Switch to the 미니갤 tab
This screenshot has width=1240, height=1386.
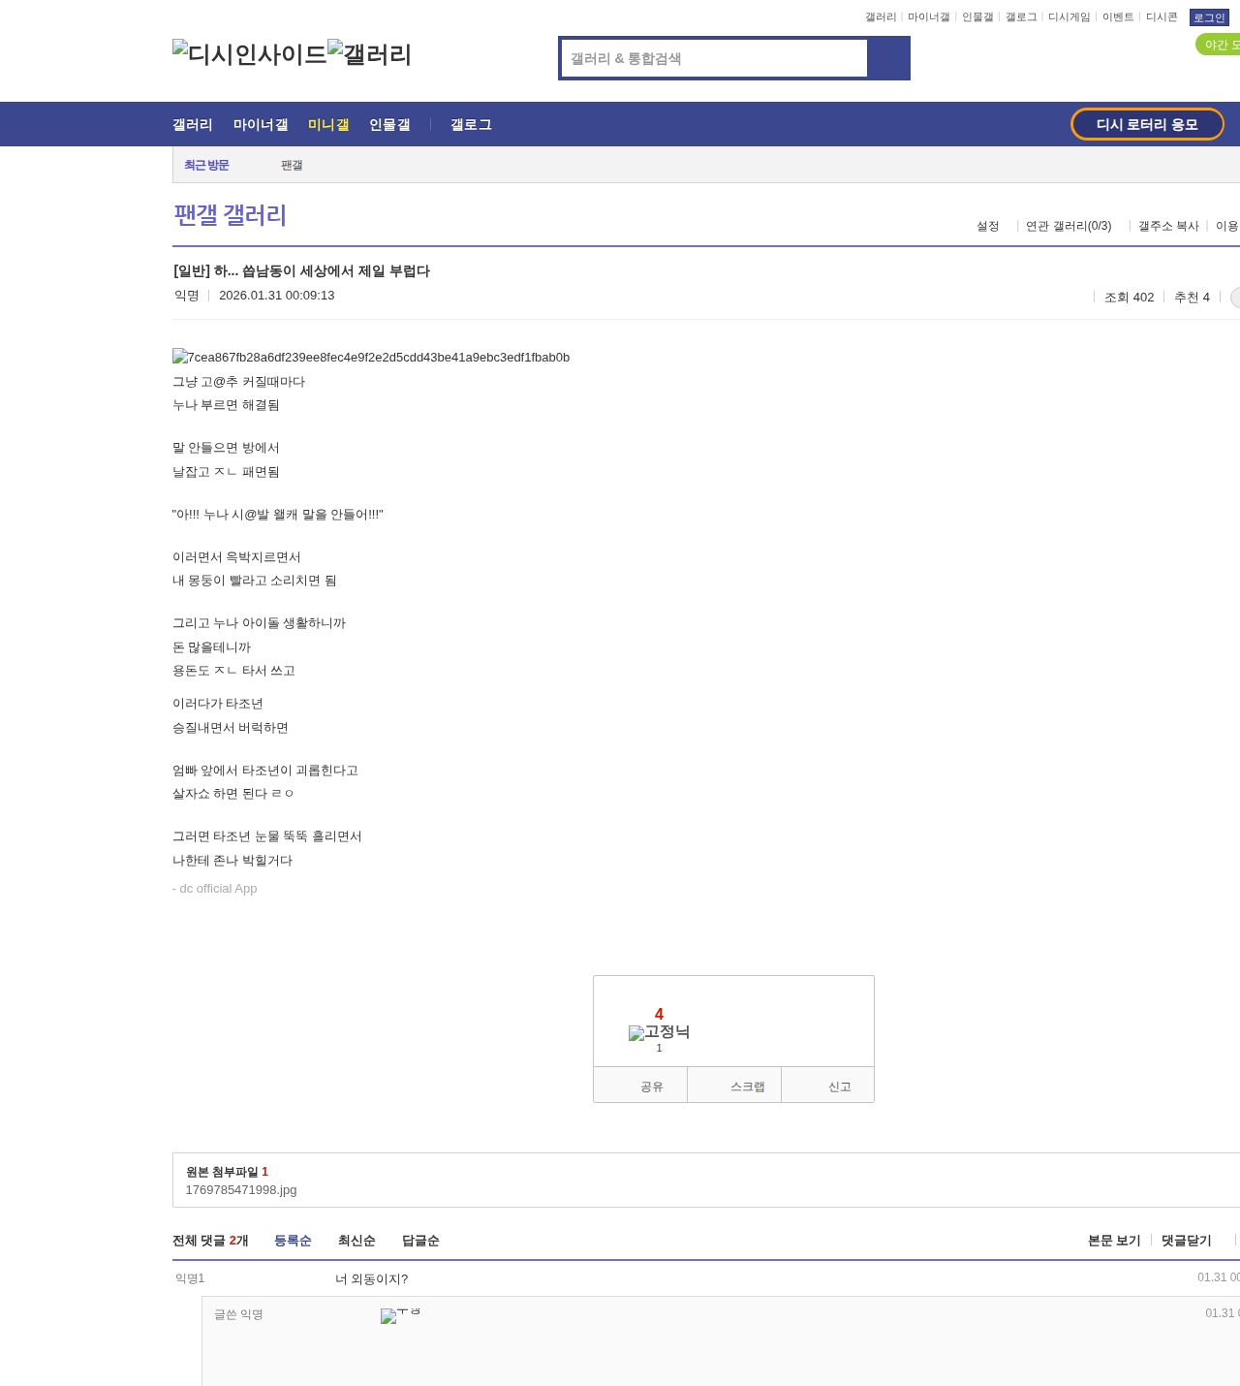point(327,124)
